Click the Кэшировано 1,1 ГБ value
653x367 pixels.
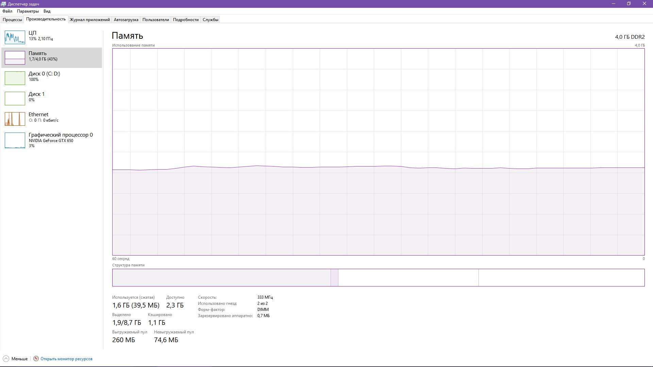coord(156,322)
